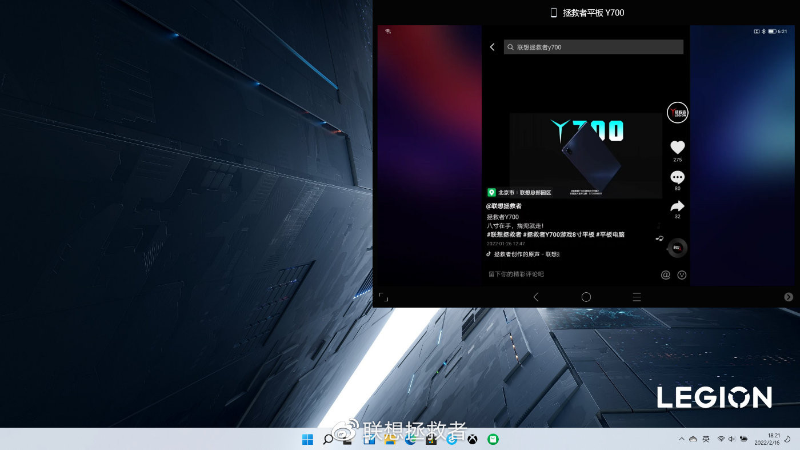Screen dimensions: 800x450
Task: Open the @联想拯救者 author link
Action: click(x=504, y=206)
